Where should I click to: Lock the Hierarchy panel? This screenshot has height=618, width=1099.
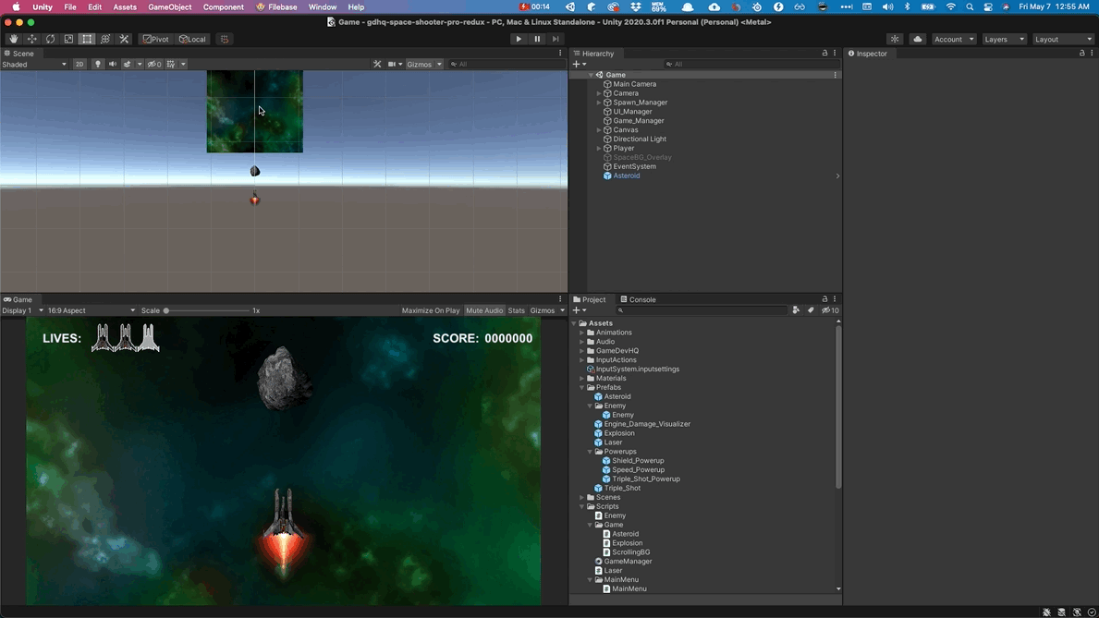click(824, 54)
